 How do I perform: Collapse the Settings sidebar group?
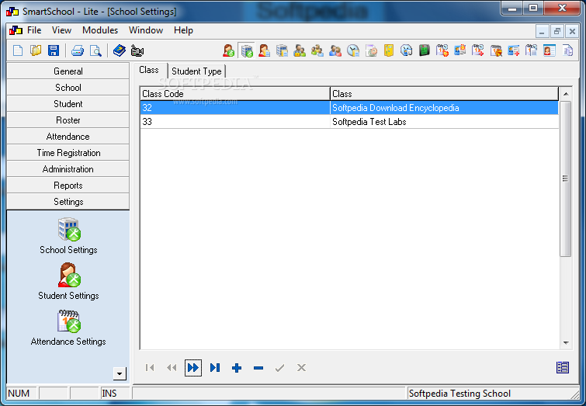pos(68,202)
